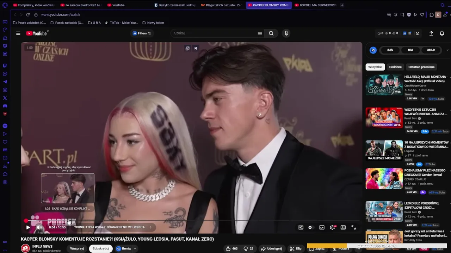The image size is (451, 253).
Task: Open TikTok - Make You... bookmark
Action: (122, 23)
